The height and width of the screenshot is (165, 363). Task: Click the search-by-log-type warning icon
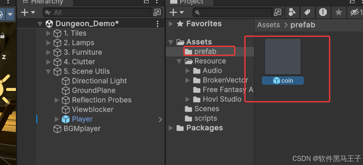coord(323,12)
